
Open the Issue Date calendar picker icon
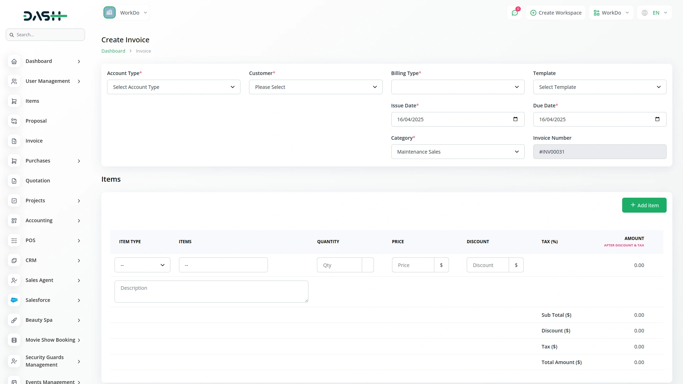[x=515, y=119]
